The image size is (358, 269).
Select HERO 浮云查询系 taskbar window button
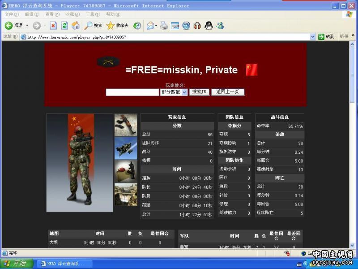(x=65, y=264)
